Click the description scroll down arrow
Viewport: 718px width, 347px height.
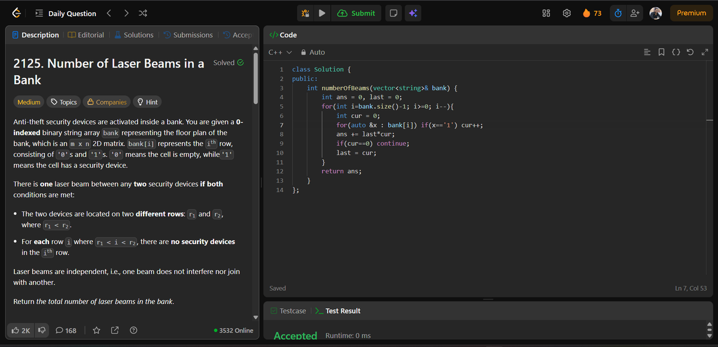pyautogui.click(x=256, y=317)
